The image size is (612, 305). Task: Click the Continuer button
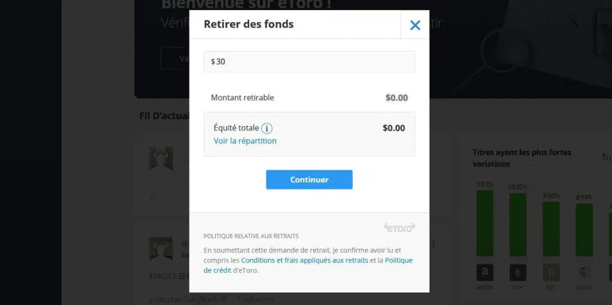coord(309,179)
